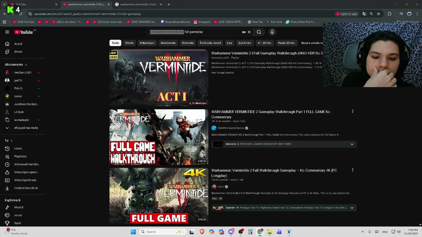422x237 pixels.
Task: Open Chrome extensions puzzle icon
Action: (389, 14)
